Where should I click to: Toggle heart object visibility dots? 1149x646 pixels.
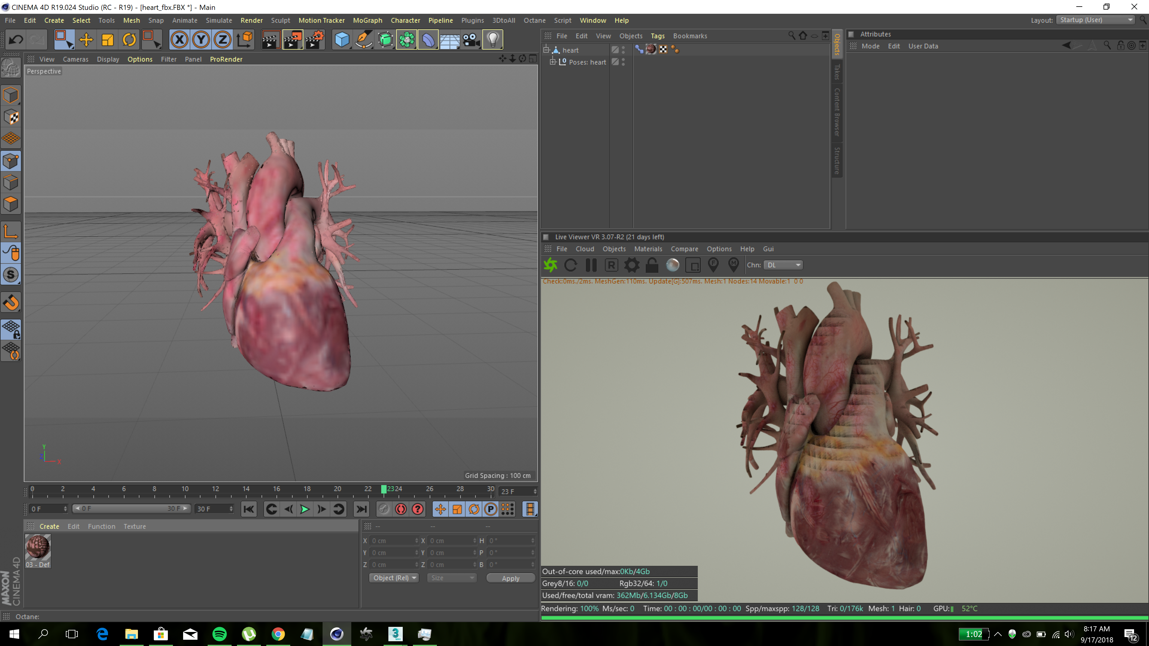tap(624, 50)
